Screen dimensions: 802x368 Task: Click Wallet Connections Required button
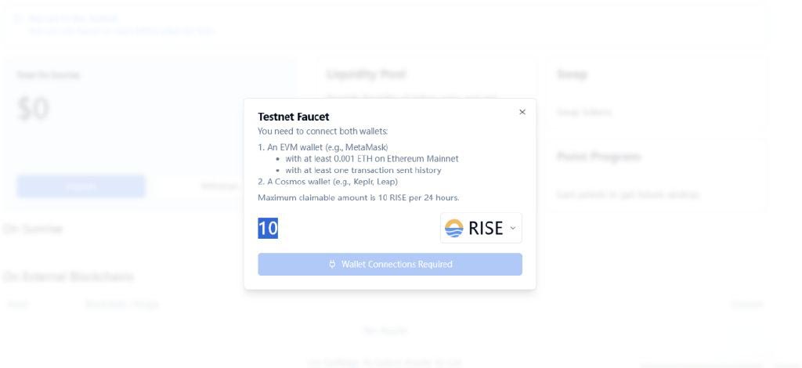click(390, 264)
